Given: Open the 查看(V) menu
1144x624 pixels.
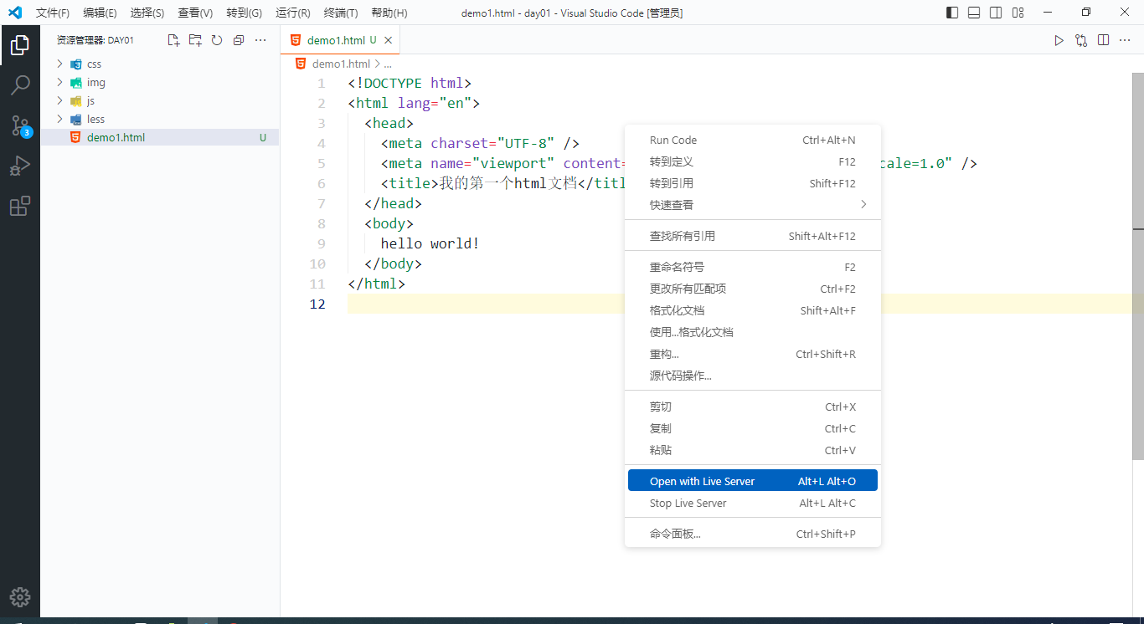Looking at the screenshot, I should 195,13.
